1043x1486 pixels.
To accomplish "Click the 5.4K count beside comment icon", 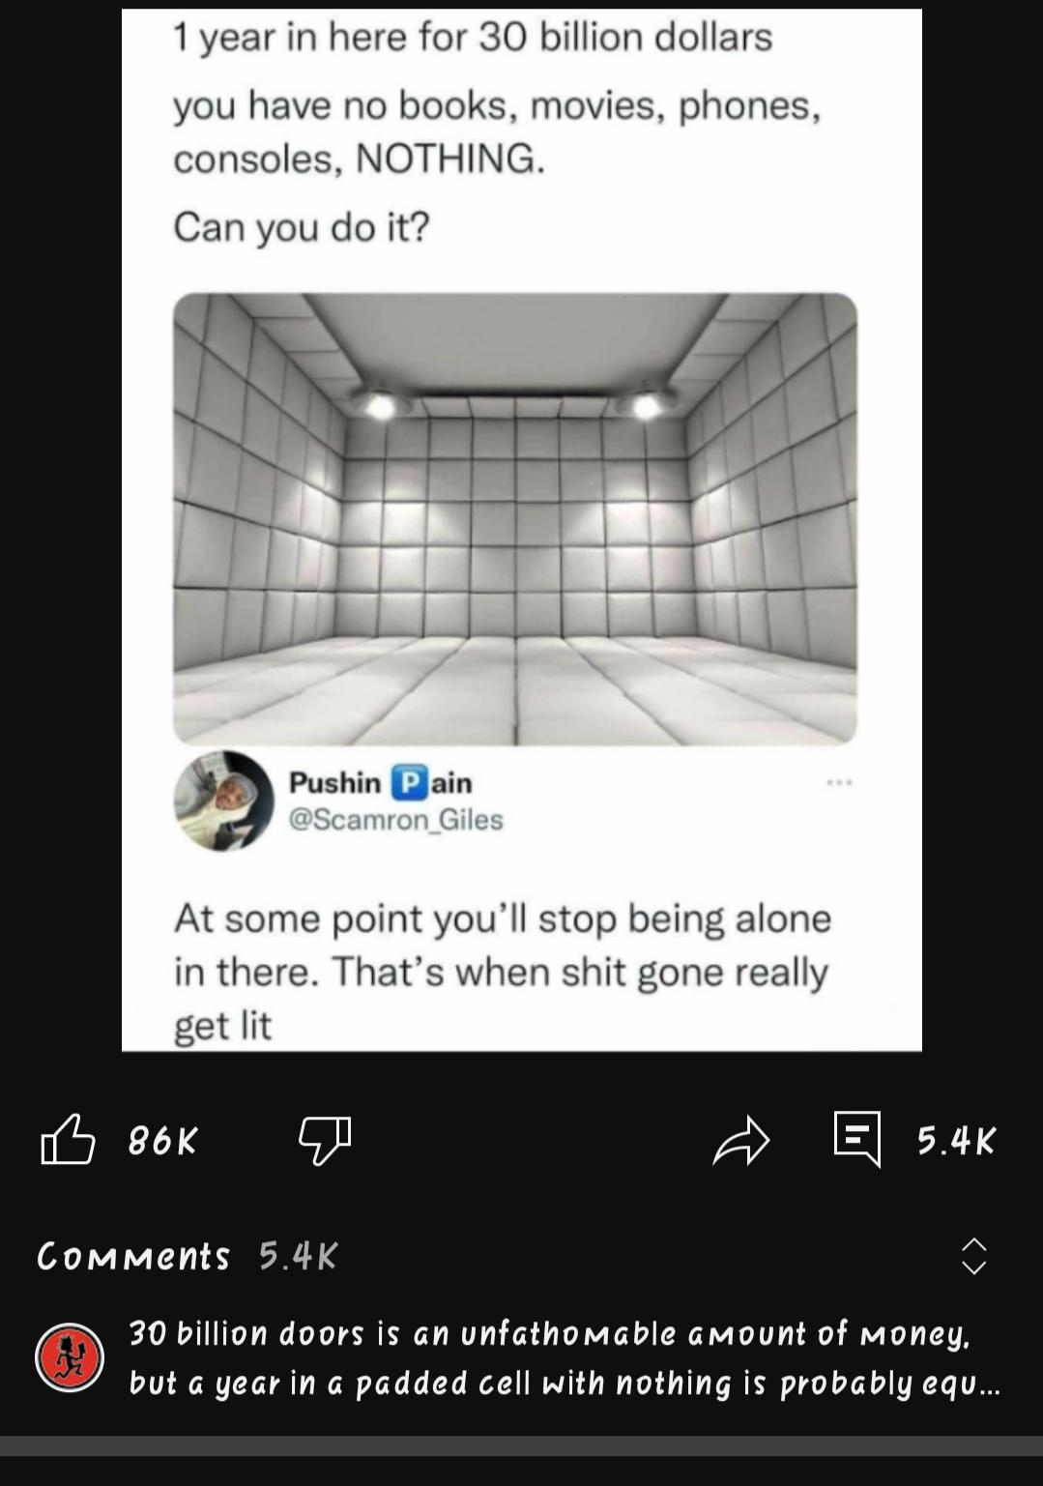I will click(956, 1142).
